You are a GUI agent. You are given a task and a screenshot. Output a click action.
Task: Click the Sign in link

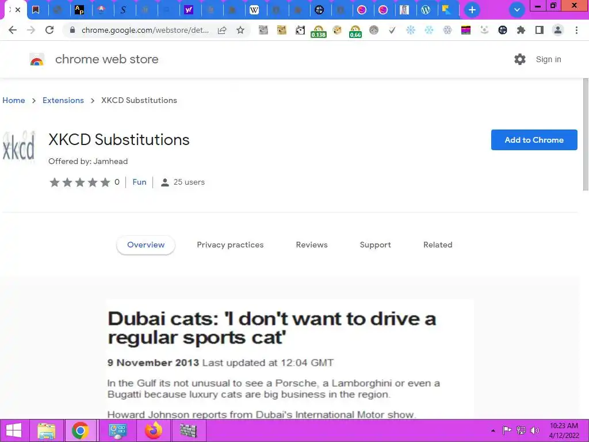[x=548, y=59]
